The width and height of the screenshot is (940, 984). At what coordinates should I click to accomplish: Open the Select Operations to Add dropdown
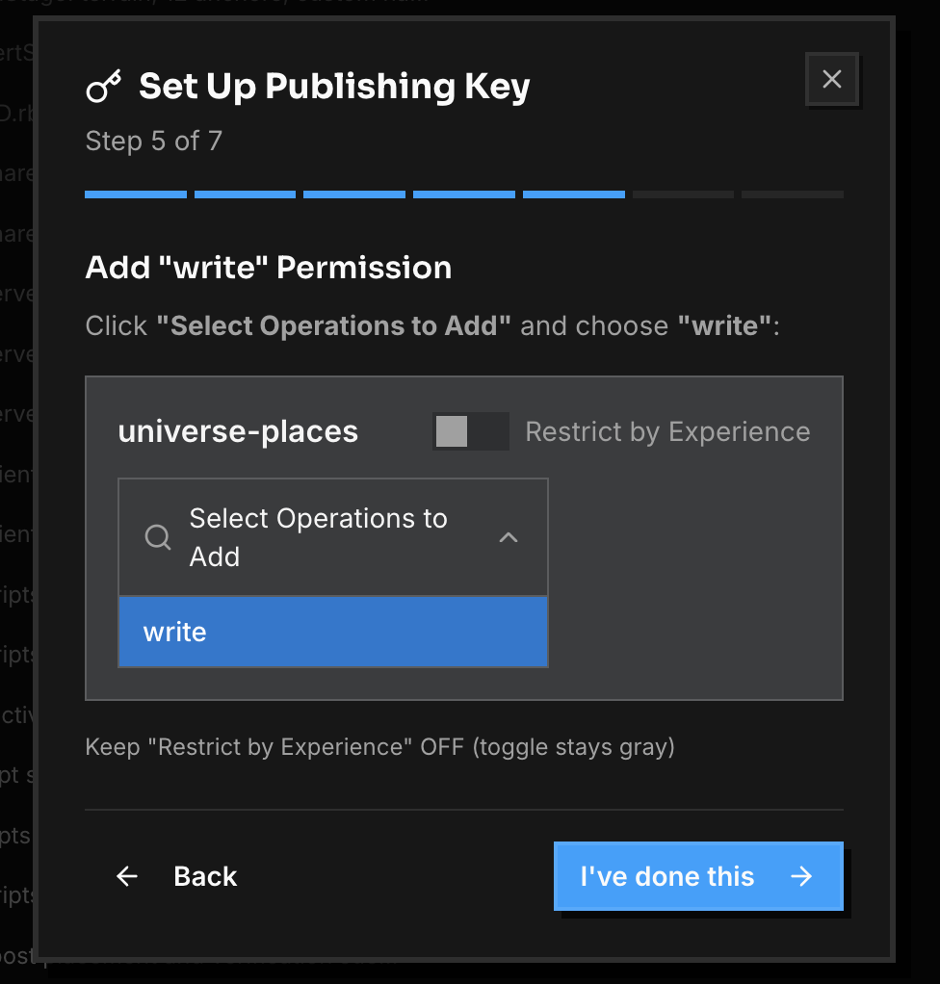(x=333, y=537)
